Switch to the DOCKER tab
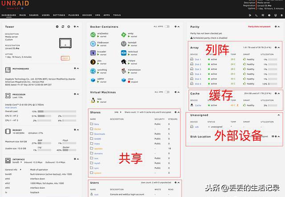Image resolution: width=285 pixels, height=197 pixels. pos(87,15)
